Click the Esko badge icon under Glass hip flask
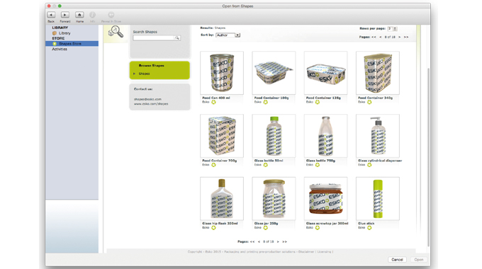Screen dimensions: 482x269 [213, 227]
